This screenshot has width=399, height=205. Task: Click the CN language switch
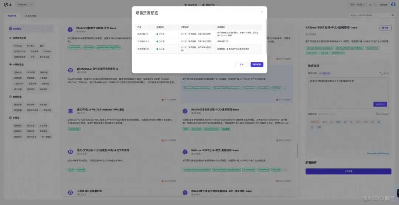370,4
